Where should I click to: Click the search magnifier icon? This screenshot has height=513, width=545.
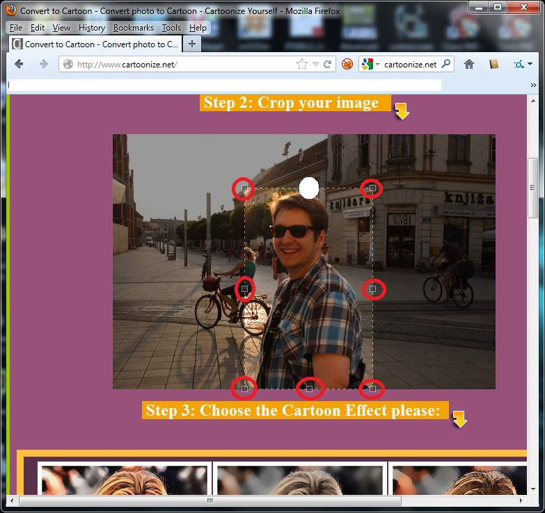446,64
